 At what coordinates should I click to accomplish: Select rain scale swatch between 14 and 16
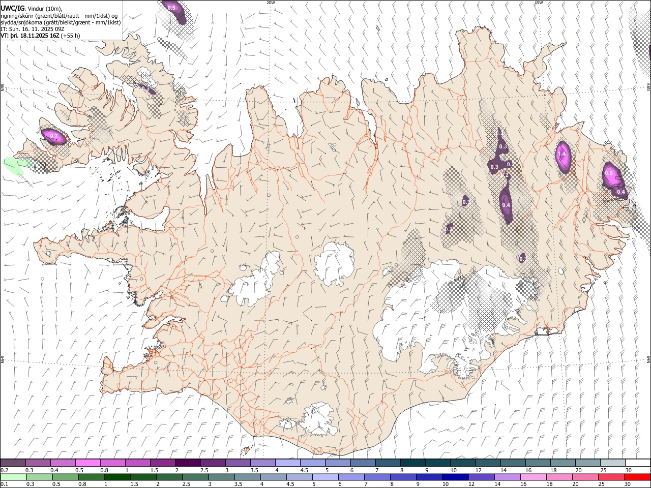tap(507, 477)
